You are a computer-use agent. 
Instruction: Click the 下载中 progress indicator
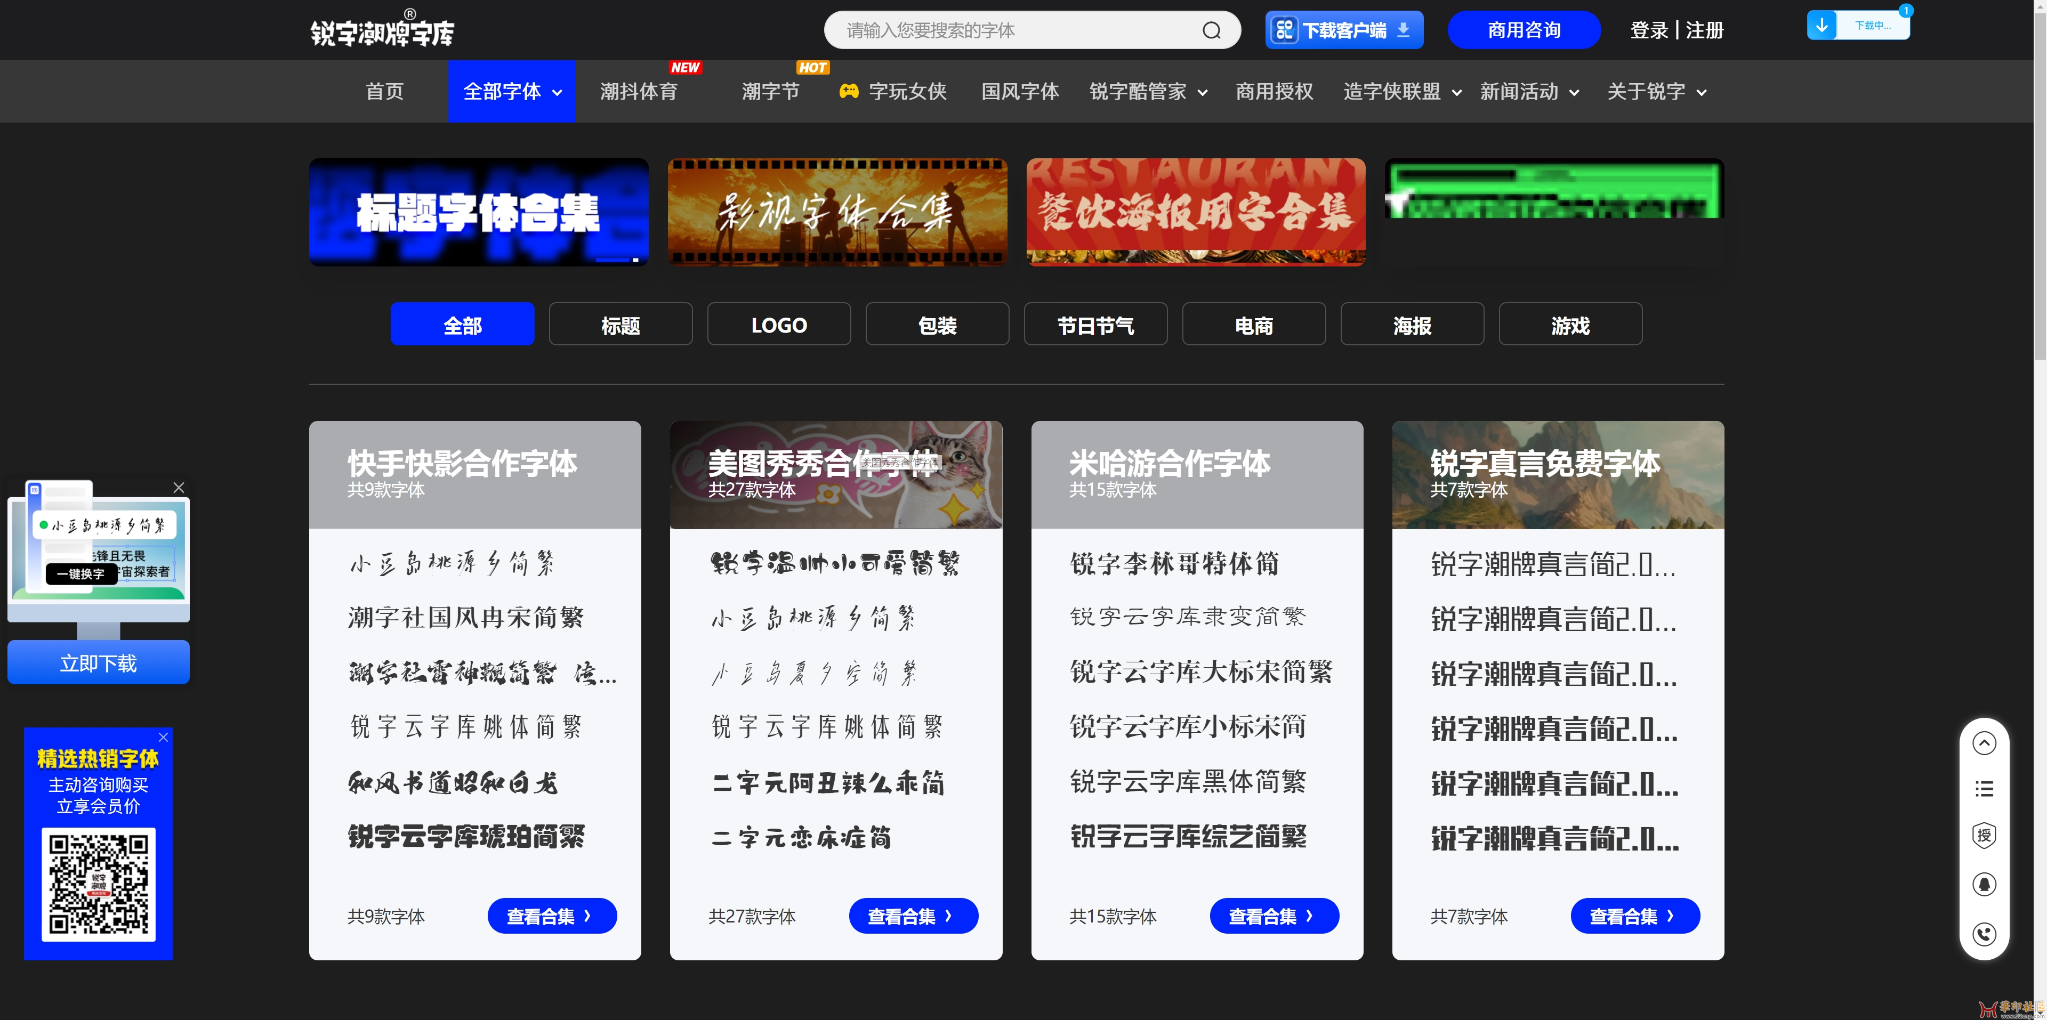click(1859, 24)
